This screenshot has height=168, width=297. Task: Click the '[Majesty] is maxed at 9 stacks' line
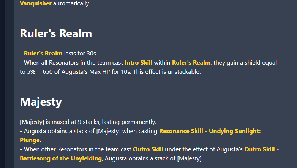pyautogui.click(x=88, y=122)
